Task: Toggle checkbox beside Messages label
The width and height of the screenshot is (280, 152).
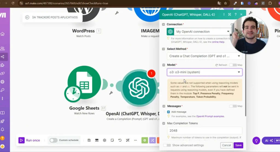Action: pyautogui.click(x=164, y=106)
